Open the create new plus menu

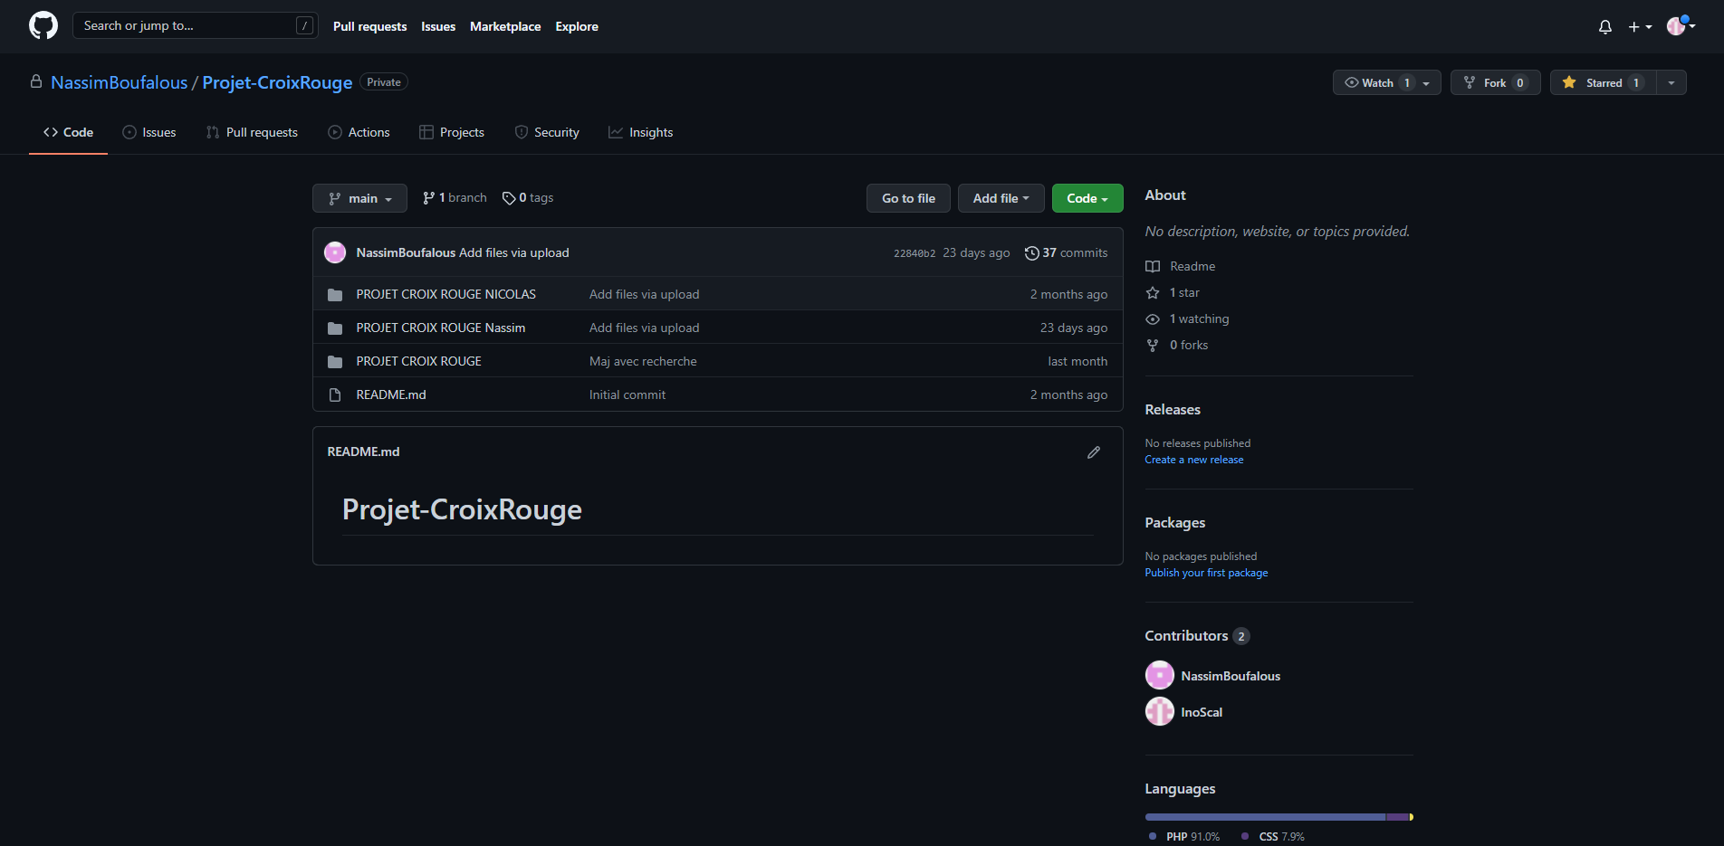click(x=1640, y=26)
